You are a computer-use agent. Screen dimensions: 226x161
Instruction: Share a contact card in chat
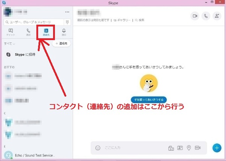179,148
